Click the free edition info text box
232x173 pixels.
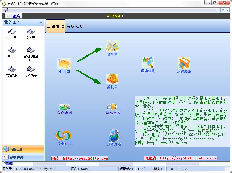click(x=182, y=121)
